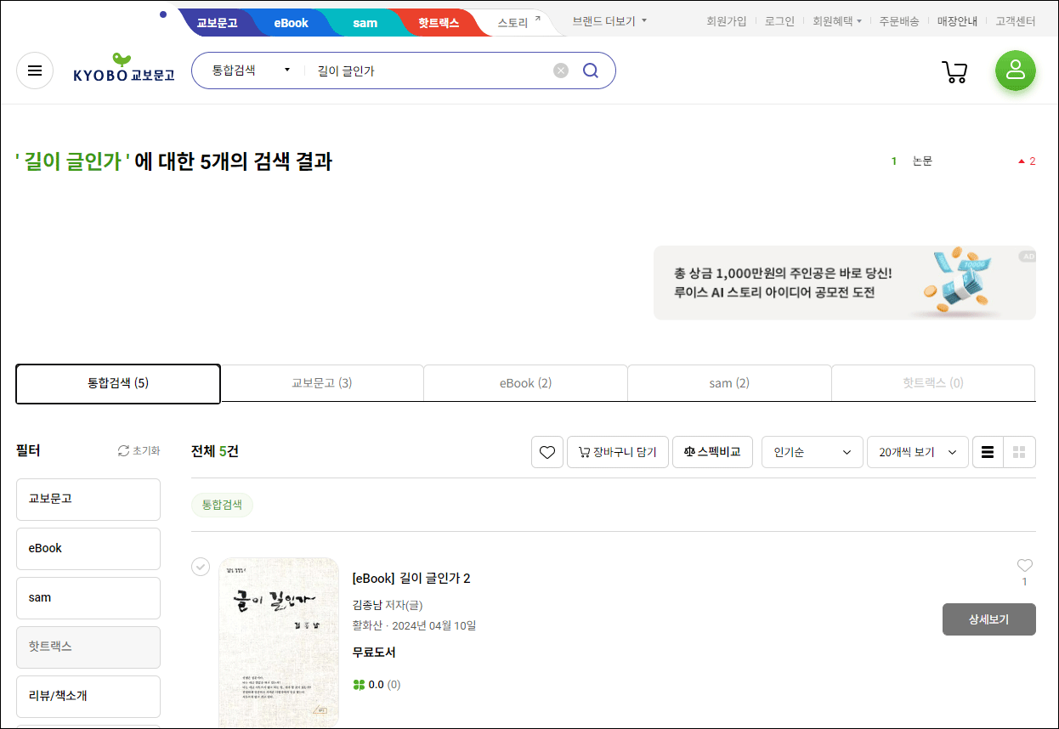Image resolution: width=1059 pixels, height=729 pixels.
Task: Click the 회원가입 link
Action: pos(727,21)
